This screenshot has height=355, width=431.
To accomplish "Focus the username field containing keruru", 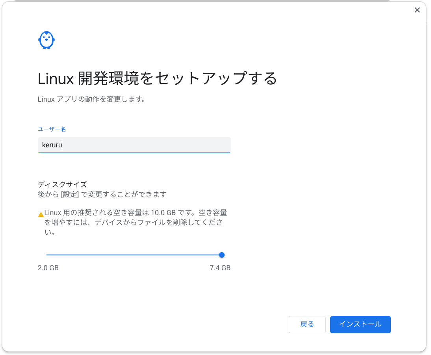I will [134, 145].
